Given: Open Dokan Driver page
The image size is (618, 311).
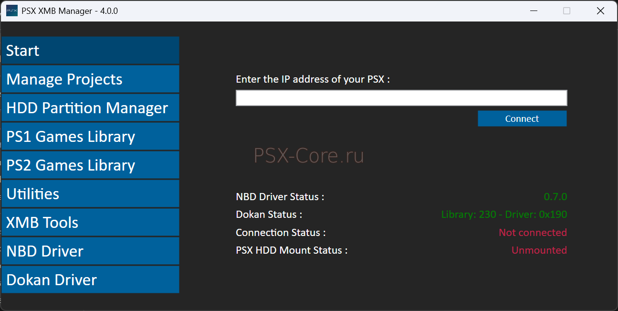Looking at the screenshot, I should pyautogui.click(x=90, y=279).
